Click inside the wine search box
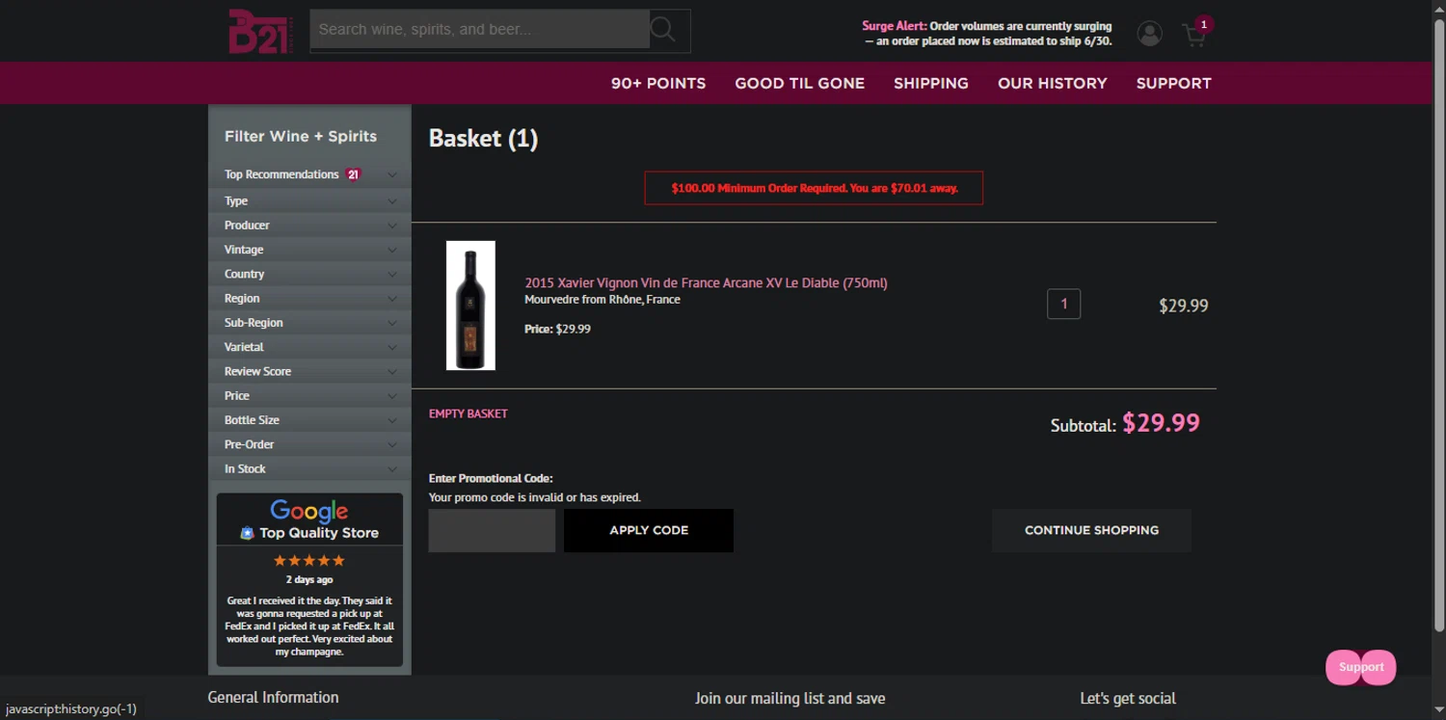The height and width of the screenshot is (720, 1446). coord(479,30)
